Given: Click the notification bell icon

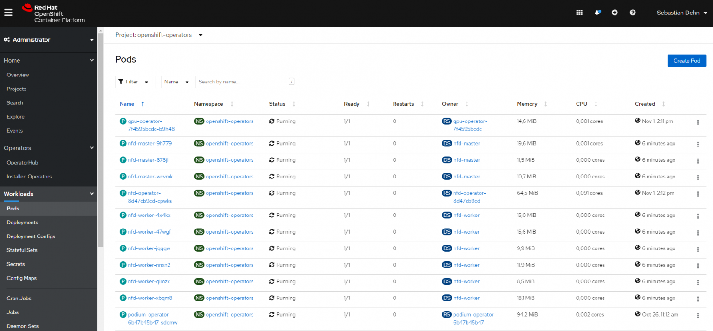Looking at the screenshot, I should point(597,12).
